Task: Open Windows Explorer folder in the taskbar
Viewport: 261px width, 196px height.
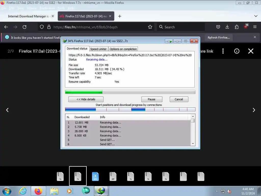Action: [x=54, y=191]
